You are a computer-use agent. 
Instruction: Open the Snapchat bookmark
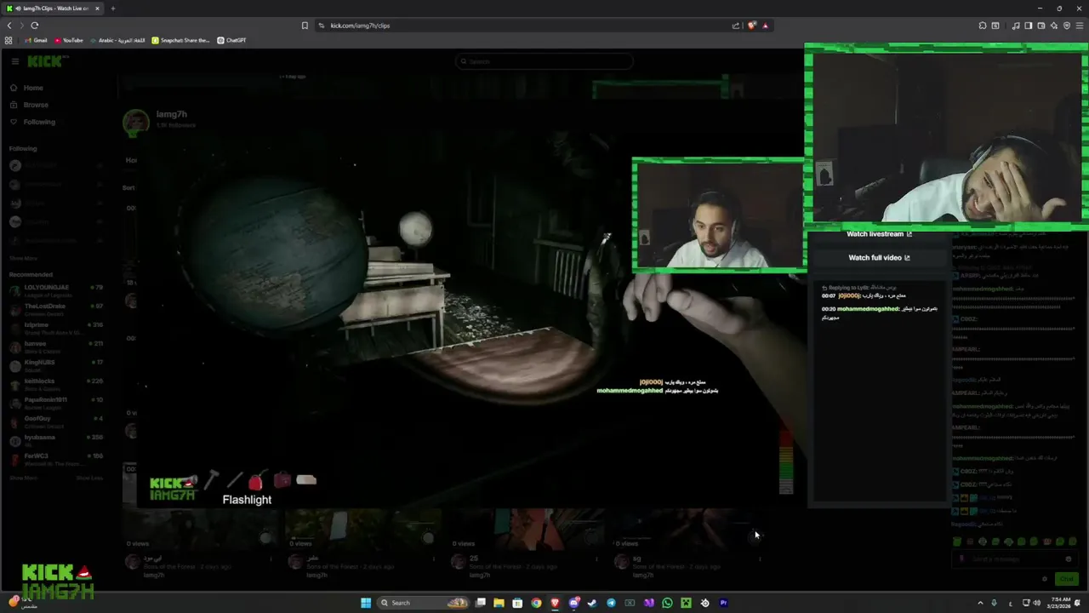(180, 40)
